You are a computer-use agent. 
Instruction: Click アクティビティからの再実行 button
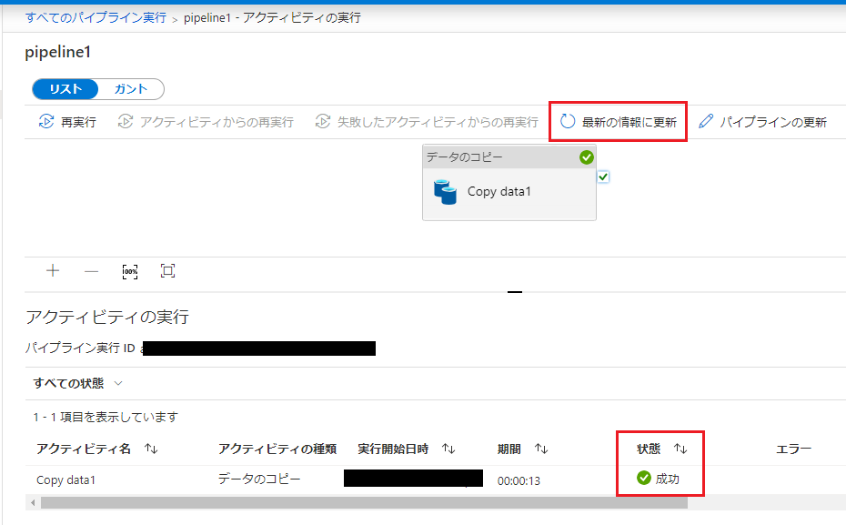click(x=206, y=122)
